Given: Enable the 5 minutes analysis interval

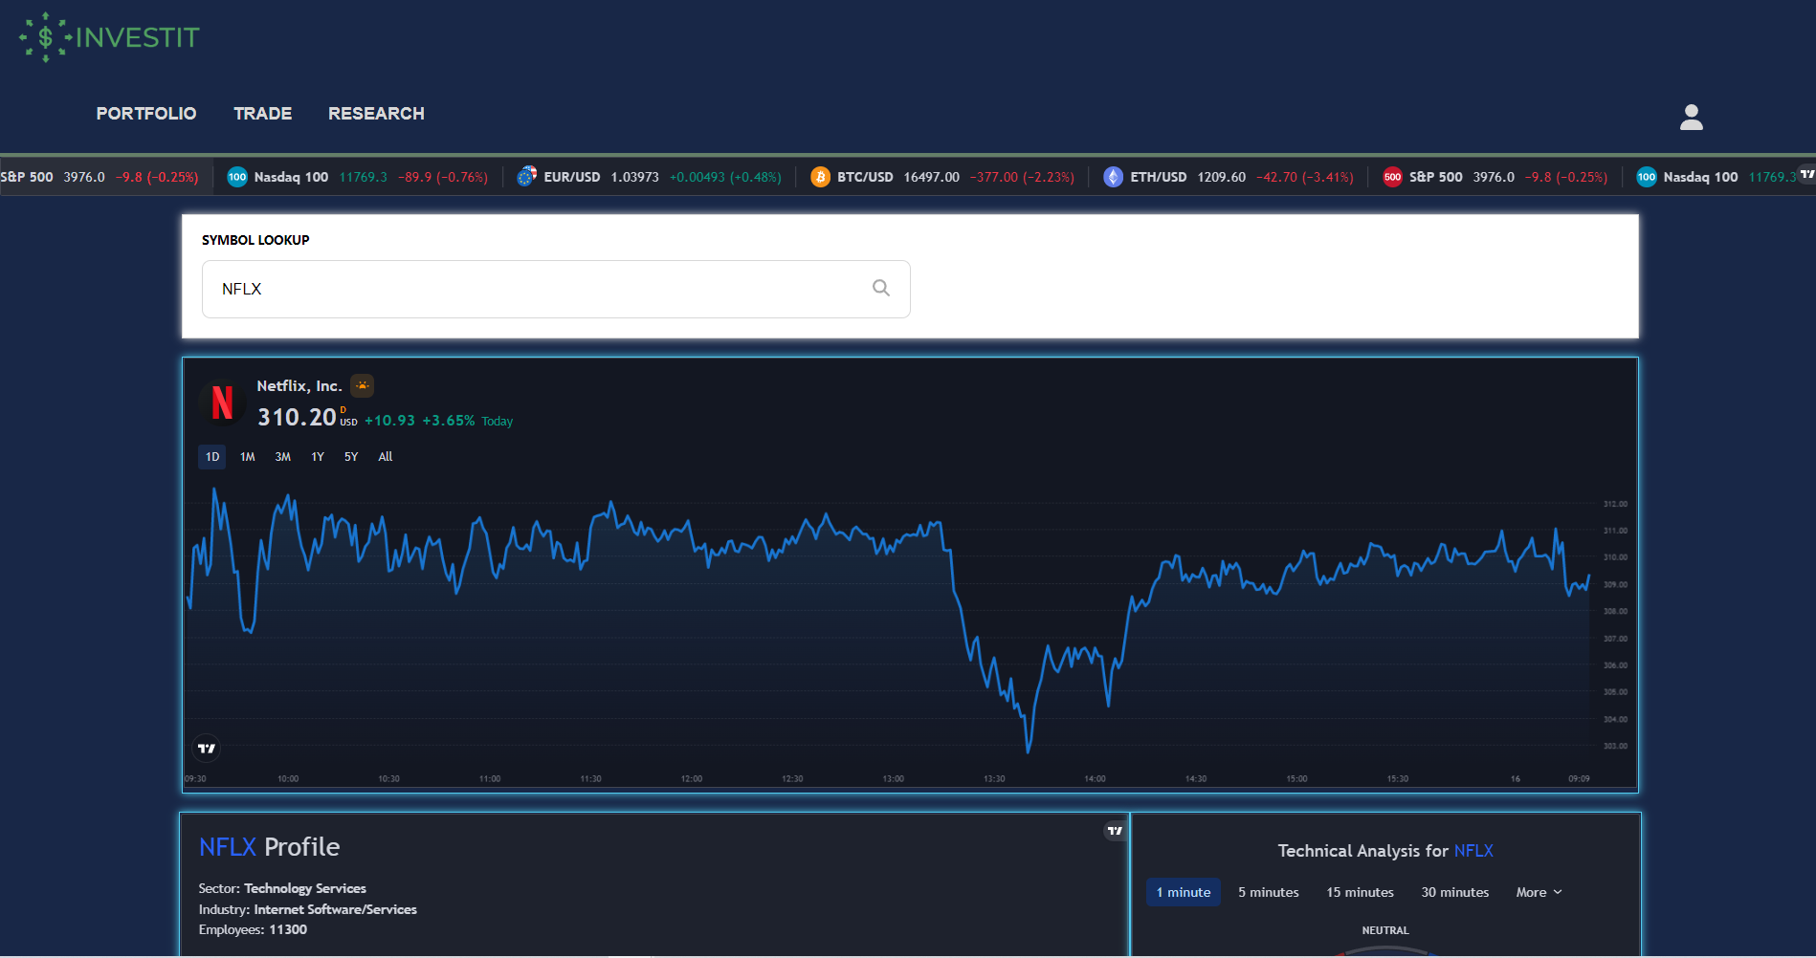Looking at the screenshot, I should point(1268,891).
